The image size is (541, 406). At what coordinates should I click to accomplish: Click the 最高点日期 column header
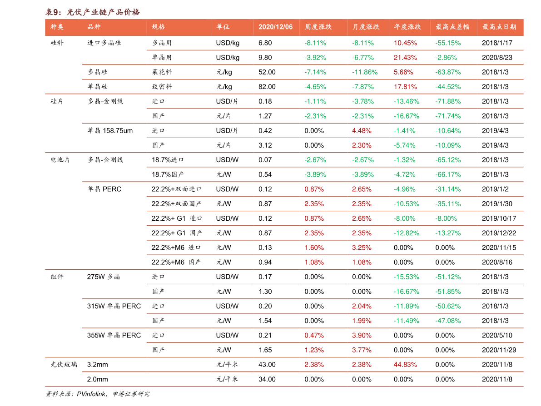499,27
